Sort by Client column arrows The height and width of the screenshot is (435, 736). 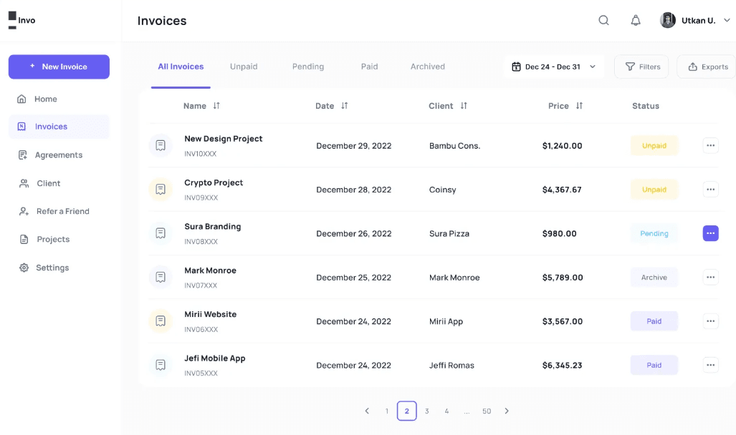click(x=464, y=105)
